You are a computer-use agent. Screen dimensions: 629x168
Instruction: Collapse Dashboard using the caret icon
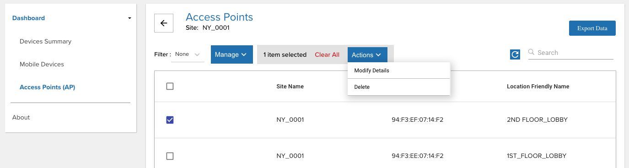click(129, 18)
